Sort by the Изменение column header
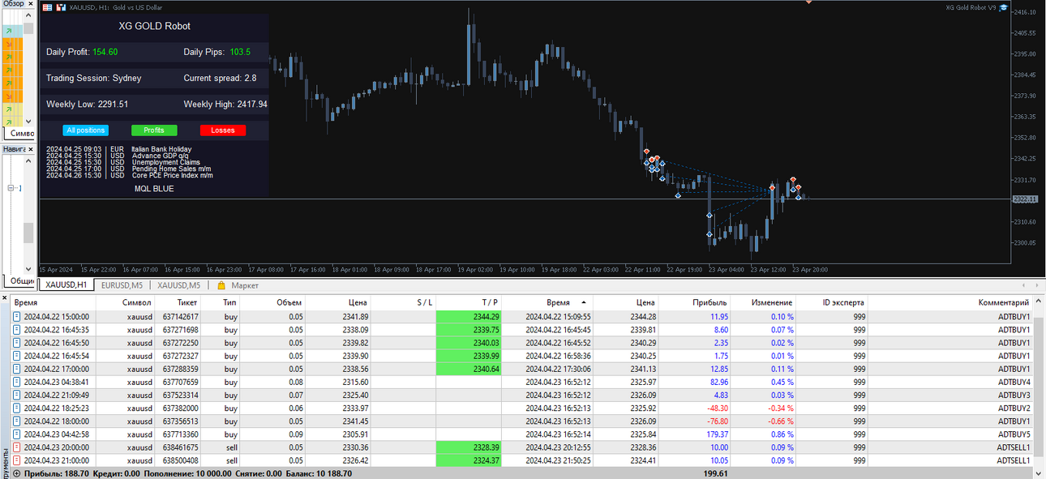This screenshot has height=479, width=1046. tap(764, 302)
